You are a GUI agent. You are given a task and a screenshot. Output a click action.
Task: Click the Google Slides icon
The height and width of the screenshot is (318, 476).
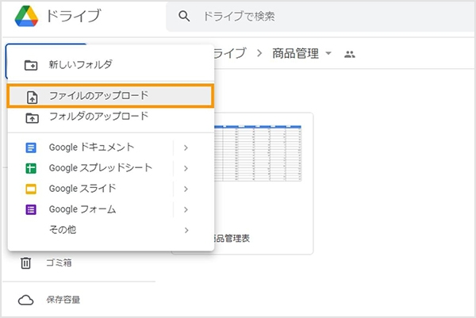tap(32, 189)
